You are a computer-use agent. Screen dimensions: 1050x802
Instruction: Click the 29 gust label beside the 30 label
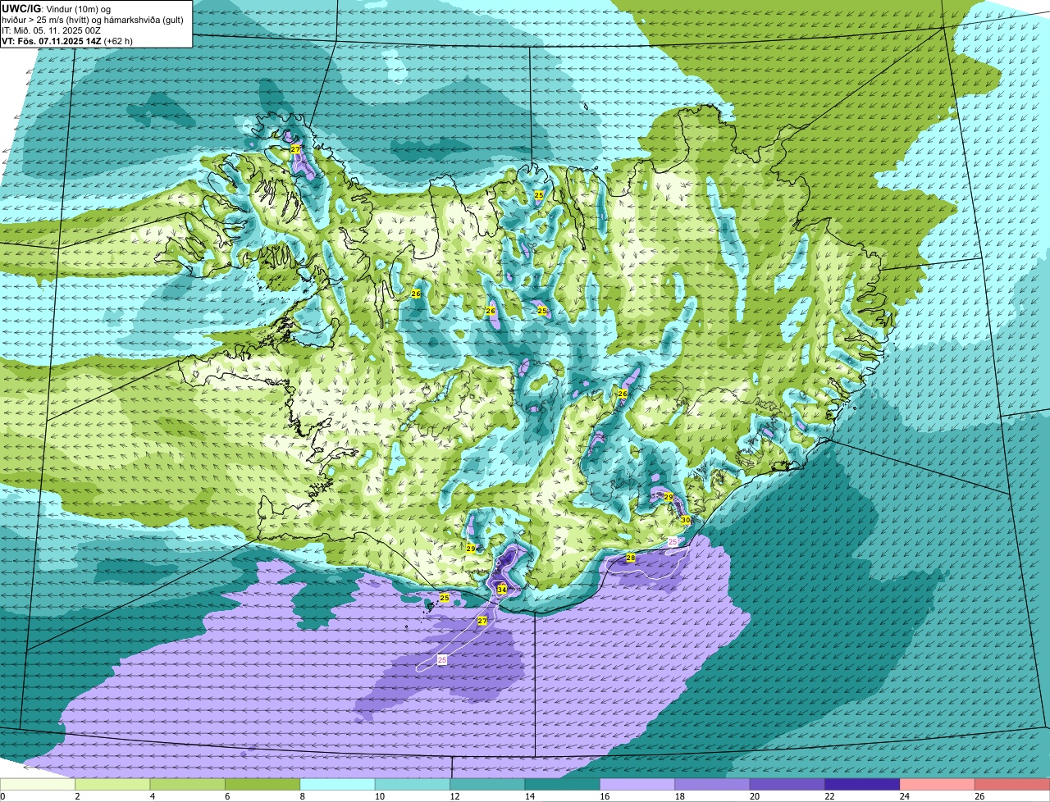(x=668, y=497)
